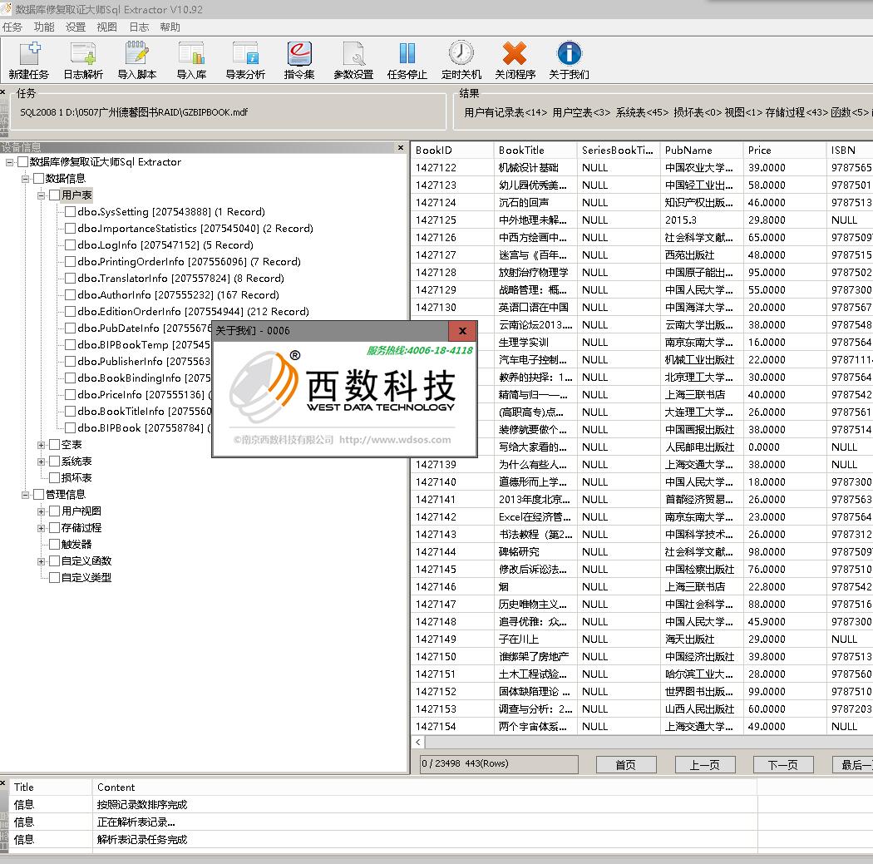This screenshot has height=864, width=873.
Task: Collapse the 管理信息 tree node
Action: (25, 495)
